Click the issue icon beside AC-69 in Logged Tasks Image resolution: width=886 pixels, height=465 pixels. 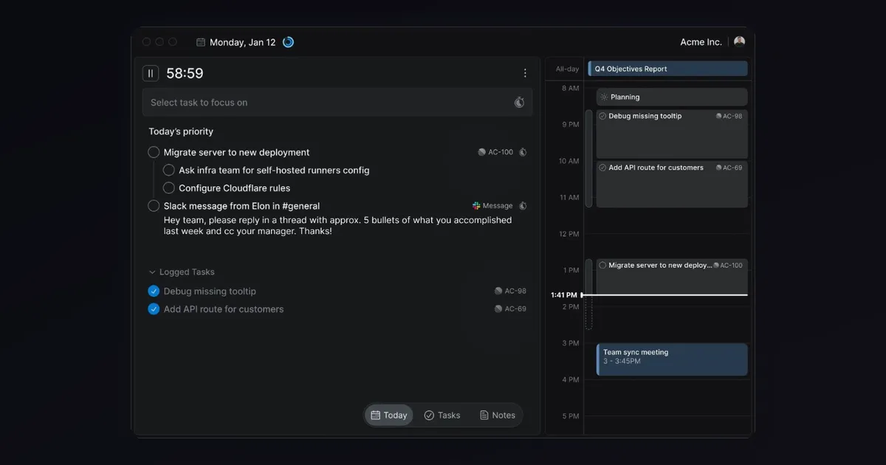(498, 309)
